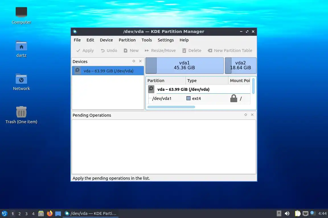Minimize the KDE Partition Manager window
Viewport: 328px width, 218px height.
click(241, 32)
